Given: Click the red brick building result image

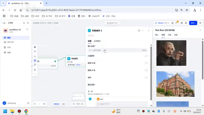Looking at the screenshot, I should (175, 84).
